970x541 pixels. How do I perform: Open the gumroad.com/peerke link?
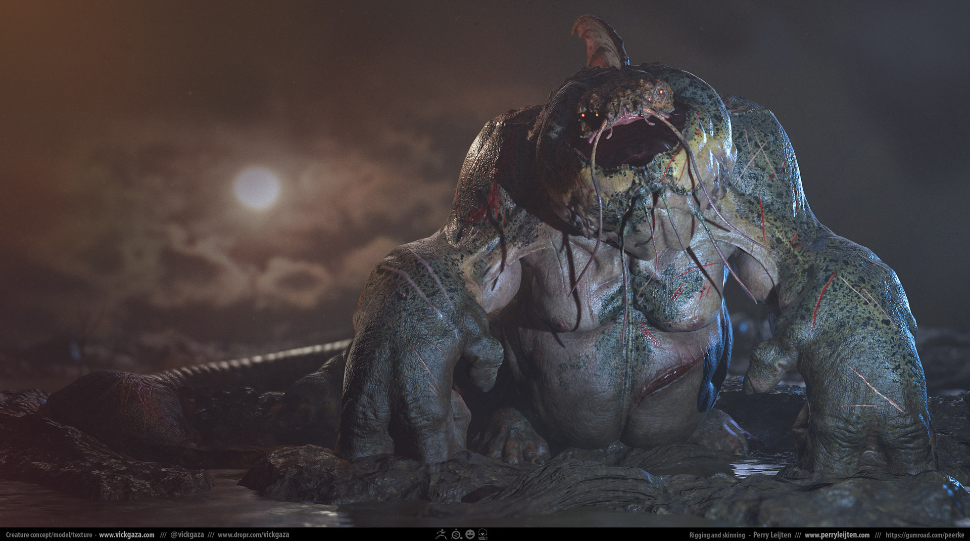pos(926,535)
